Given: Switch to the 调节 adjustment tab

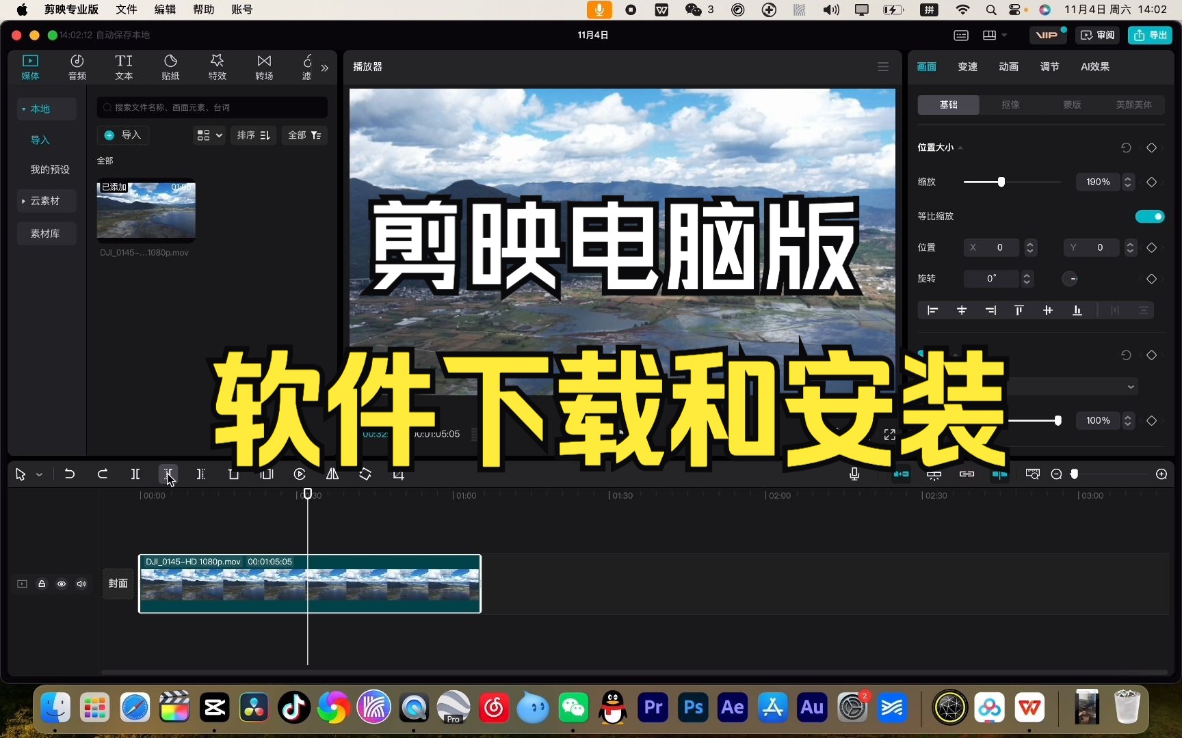Looking at the screenshot, I should 1049,66.
